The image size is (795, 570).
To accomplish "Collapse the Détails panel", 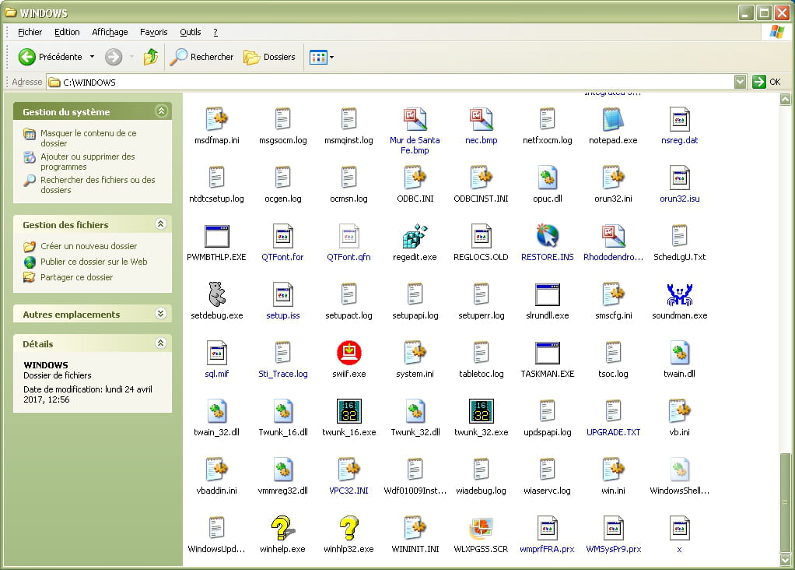I will pos(161,343).
